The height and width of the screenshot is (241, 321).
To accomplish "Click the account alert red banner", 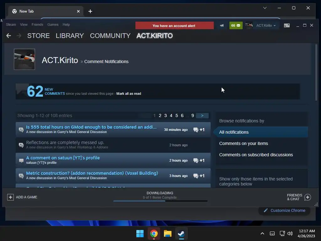I will coord(174,26).
